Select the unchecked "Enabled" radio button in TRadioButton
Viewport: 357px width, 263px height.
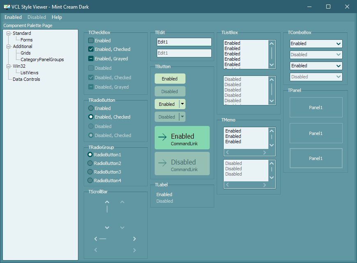point(91,108)
